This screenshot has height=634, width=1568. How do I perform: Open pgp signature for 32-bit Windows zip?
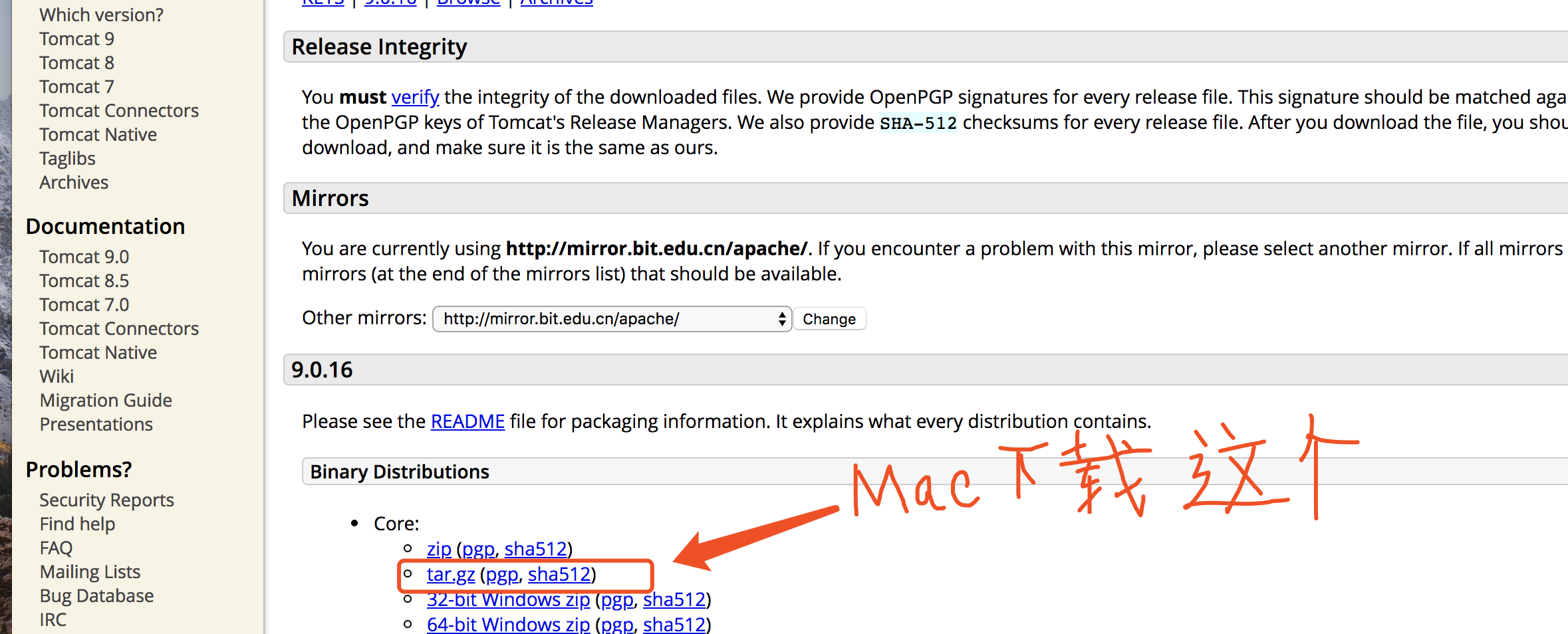617,600
